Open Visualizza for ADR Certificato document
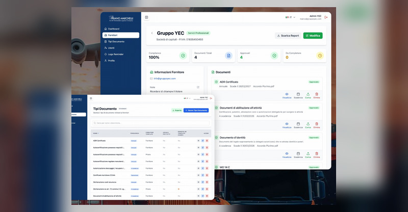Image resolution: width=408 pixels, height=212 pixels. tap(287, 95)
